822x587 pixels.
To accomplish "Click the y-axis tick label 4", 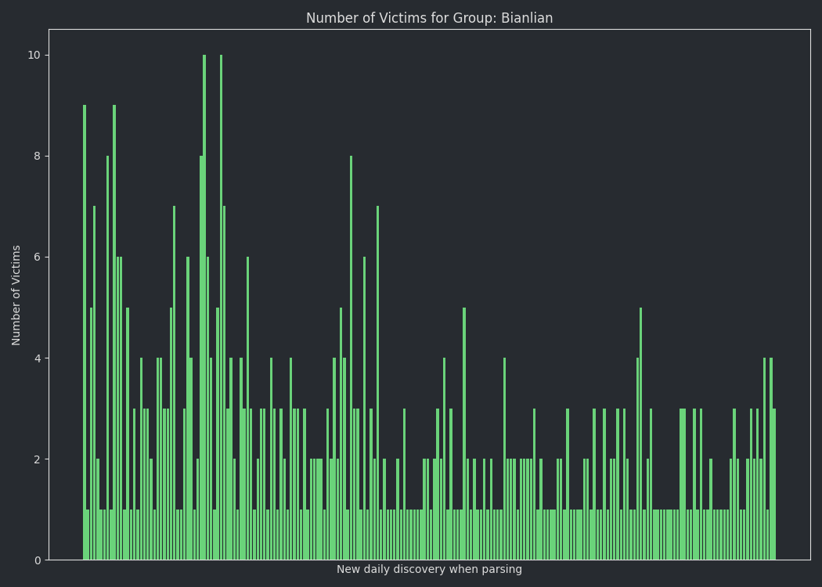I will click(x=38, y=358).
